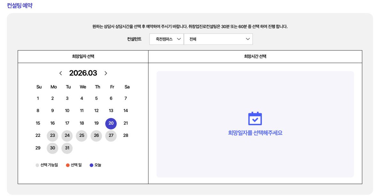Select March 30 on the calendar
The image size is (383, 196).
[52, 148]
